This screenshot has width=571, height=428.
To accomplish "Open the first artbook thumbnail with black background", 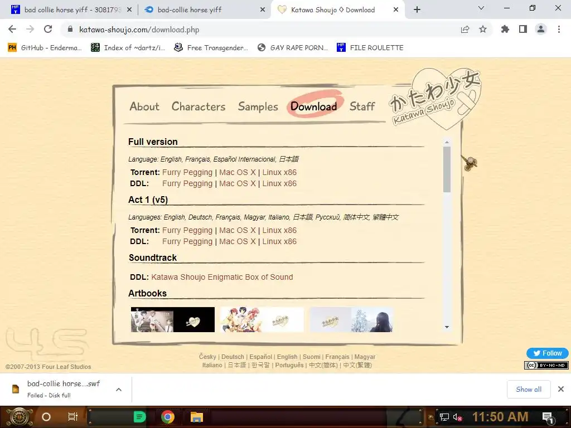I will pos(173,319).
